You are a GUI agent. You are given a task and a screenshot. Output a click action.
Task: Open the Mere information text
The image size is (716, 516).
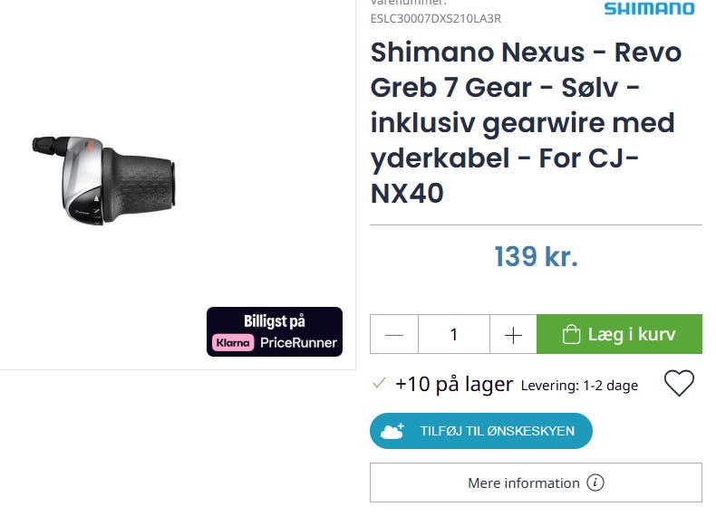pyautogui.click(x=523, y=483)
